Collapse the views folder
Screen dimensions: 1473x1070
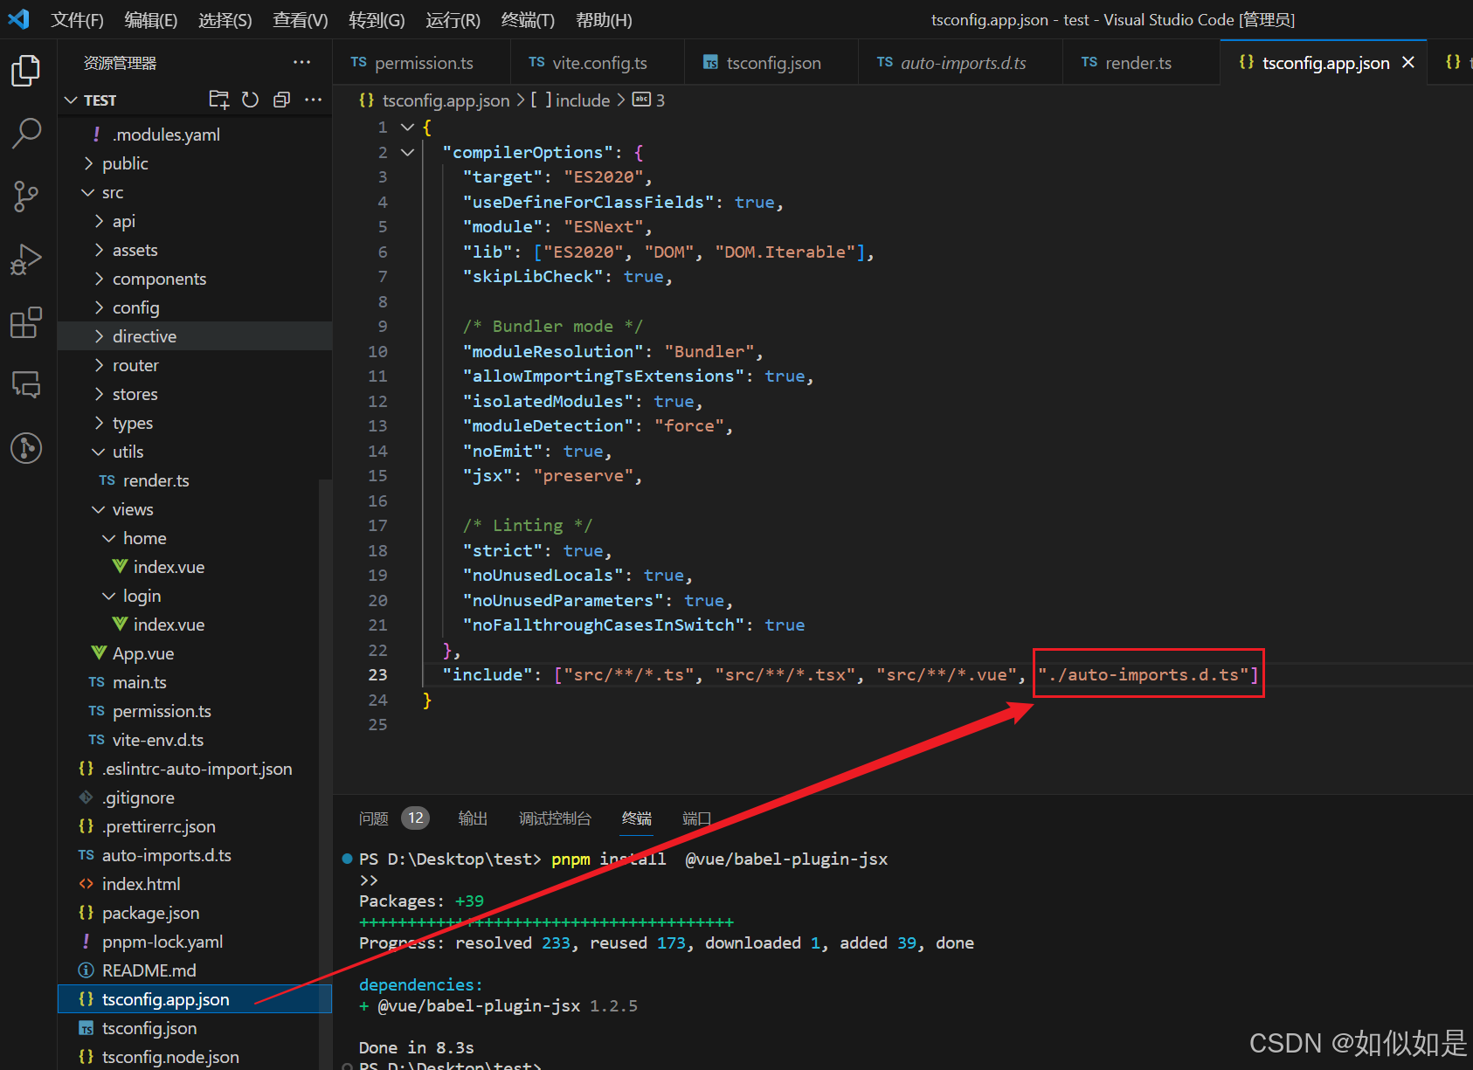pyautogui.click(x=100, y=509)
